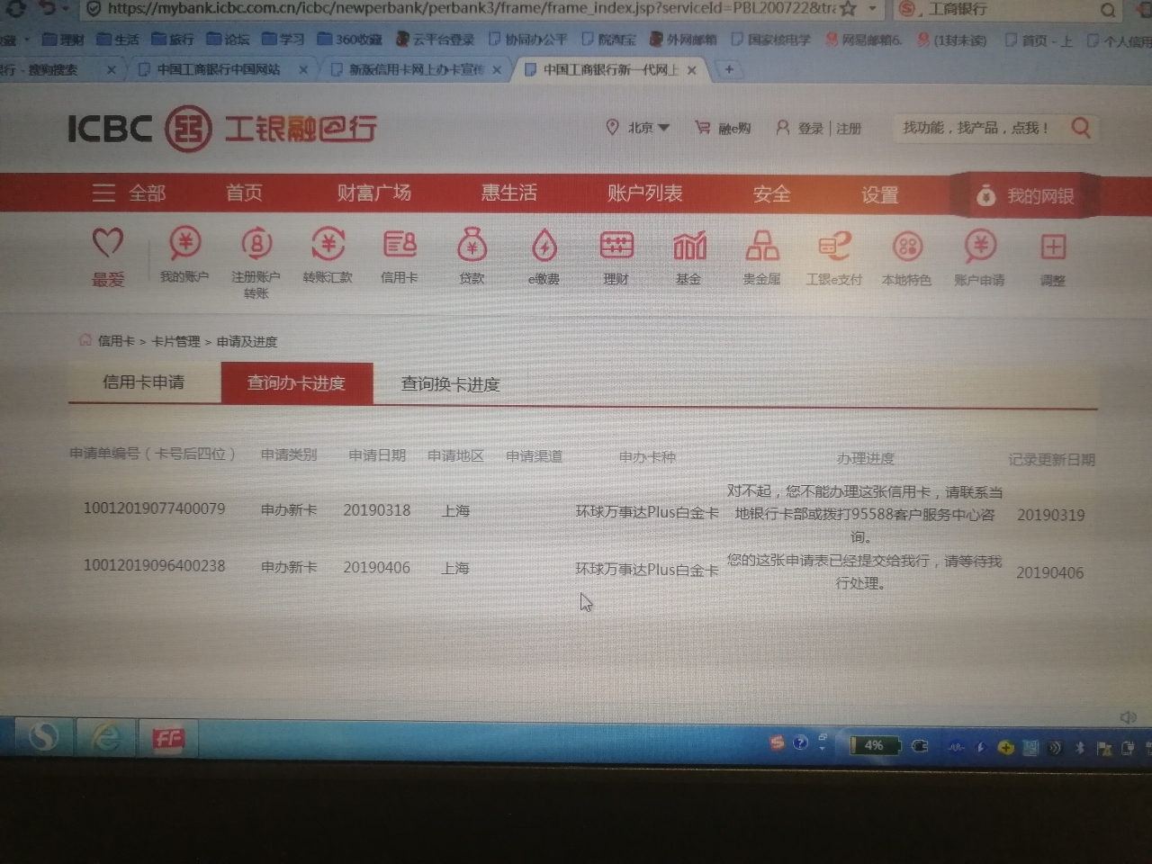
Task: Click application number 10012019096400238
Action: 154,566
